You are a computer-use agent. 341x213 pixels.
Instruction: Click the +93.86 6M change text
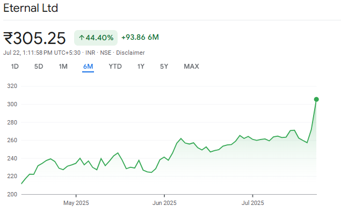tap(140, 37)
